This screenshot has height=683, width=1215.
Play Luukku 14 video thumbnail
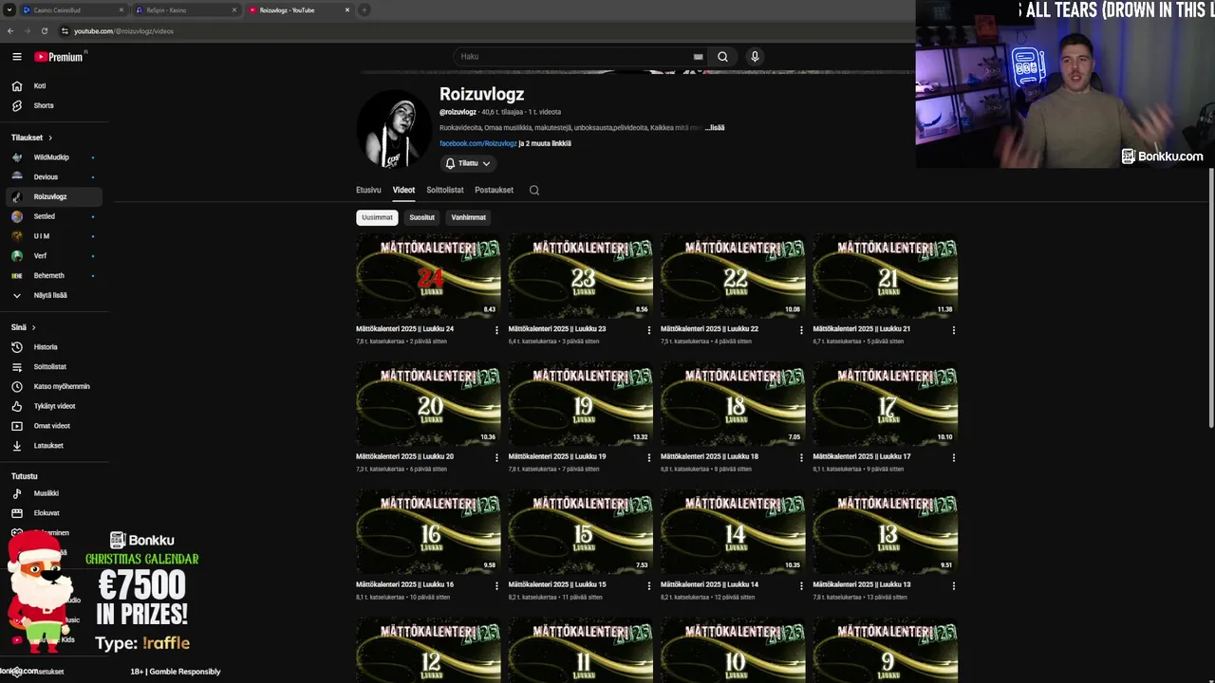pos(733,532)
